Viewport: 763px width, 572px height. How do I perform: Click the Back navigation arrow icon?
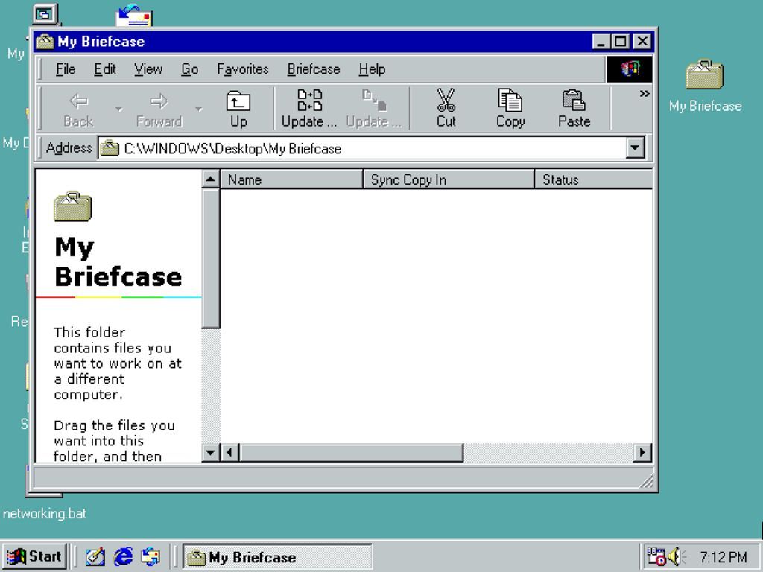(x=77, y=101)
